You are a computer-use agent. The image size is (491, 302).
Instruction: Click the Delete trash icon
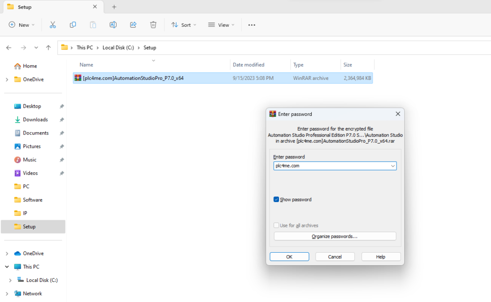[153, 25]
